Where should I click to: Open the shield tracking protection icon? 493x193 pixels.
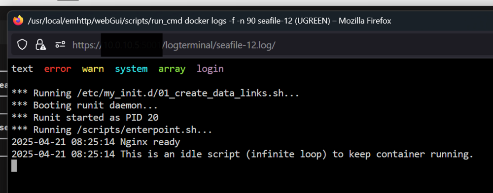pos(22,45)
